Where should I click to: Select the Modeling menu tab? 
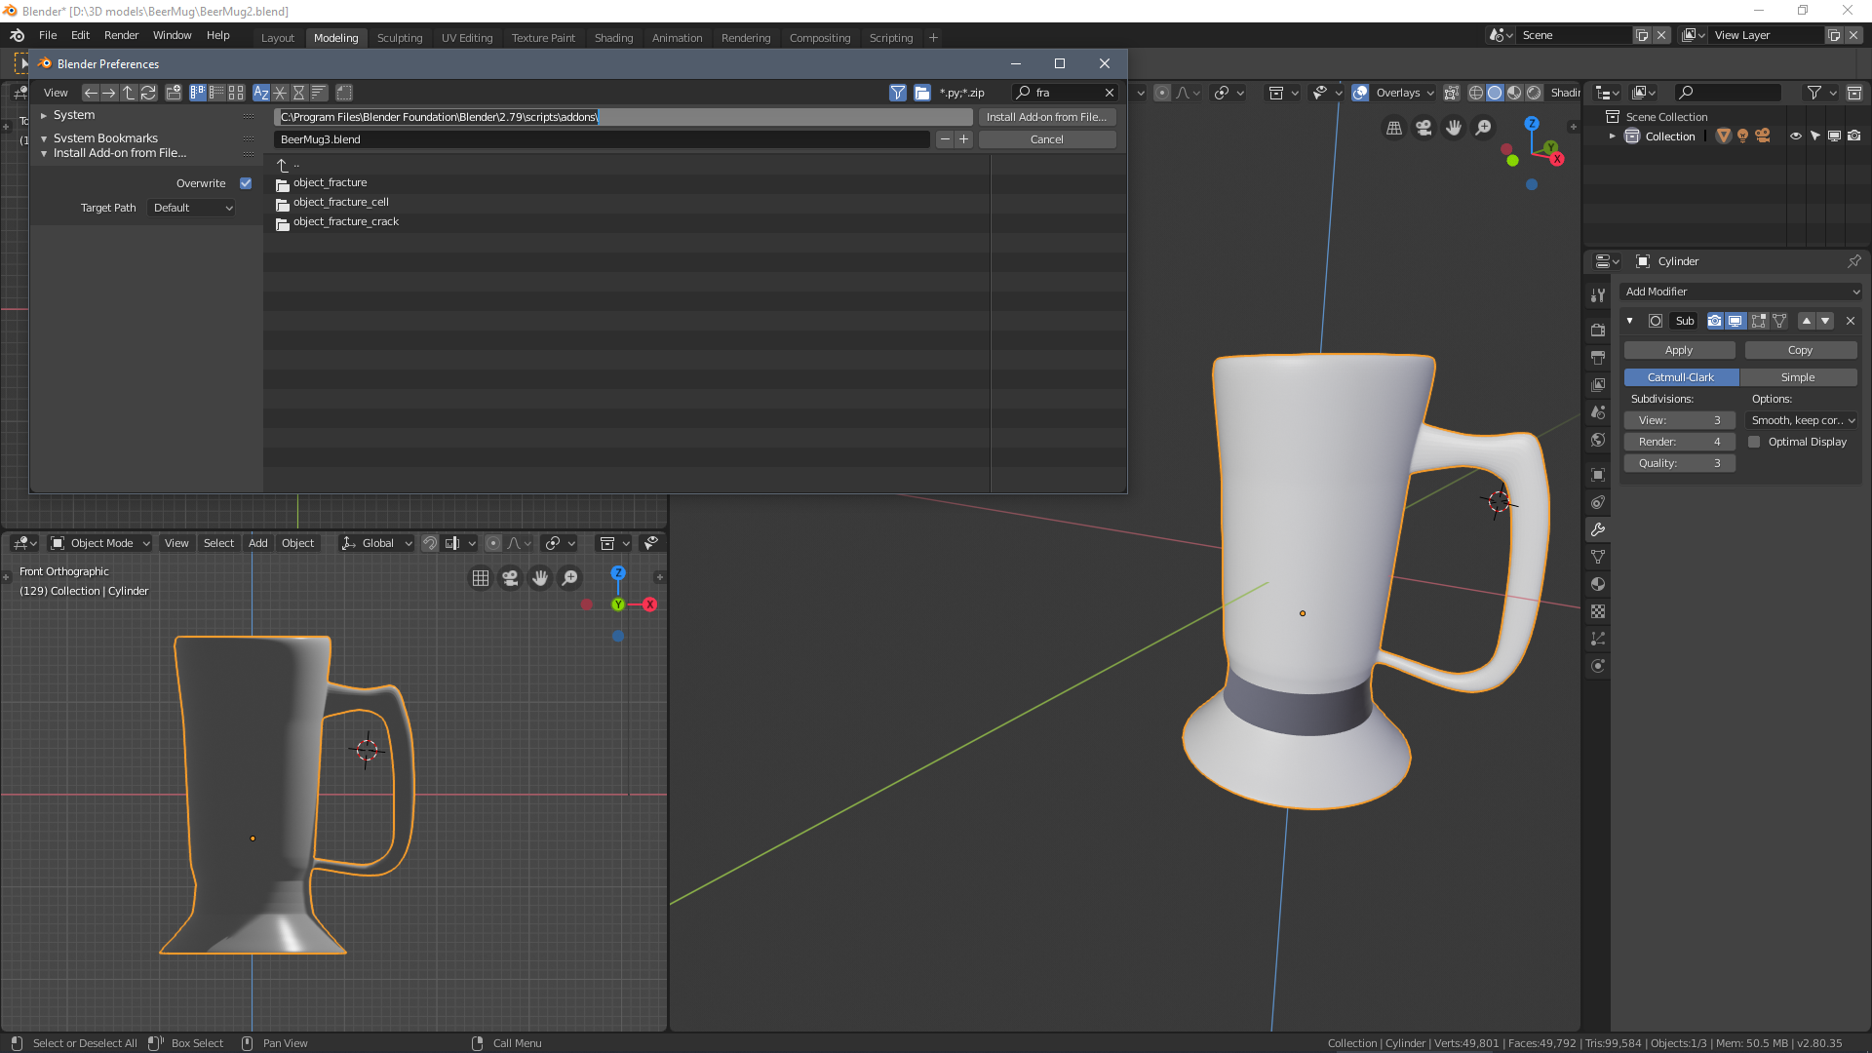[335, 37]
